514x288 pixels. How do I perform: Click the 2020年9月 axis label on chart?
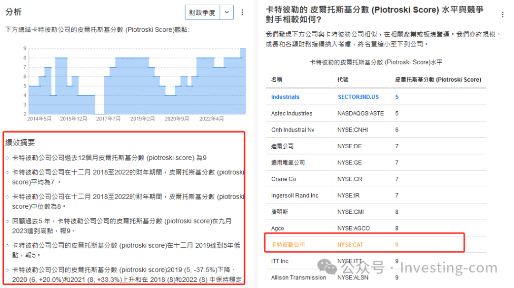pyautogui.click(x=177, y=119)
